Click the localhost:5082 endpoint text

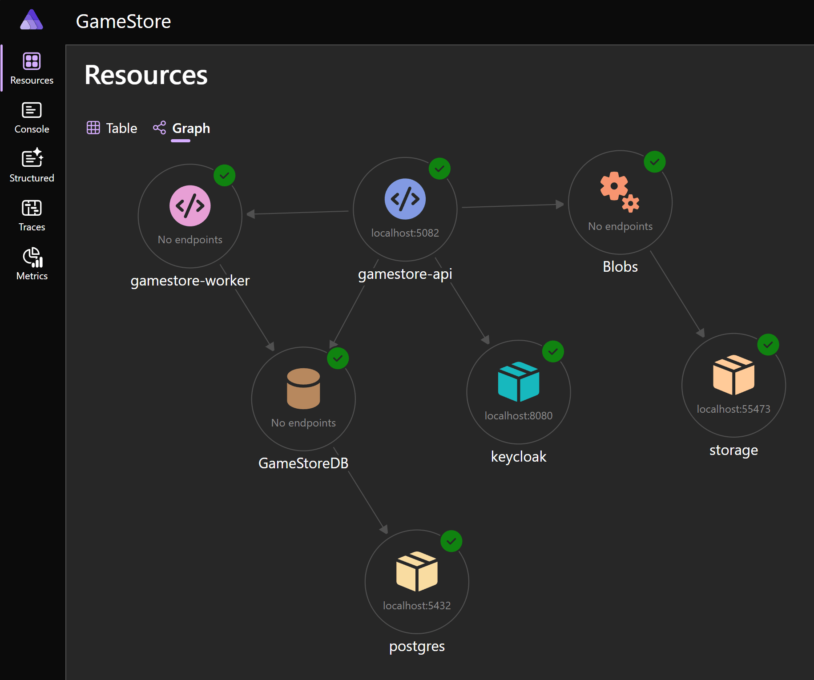(x=405, y=233)
